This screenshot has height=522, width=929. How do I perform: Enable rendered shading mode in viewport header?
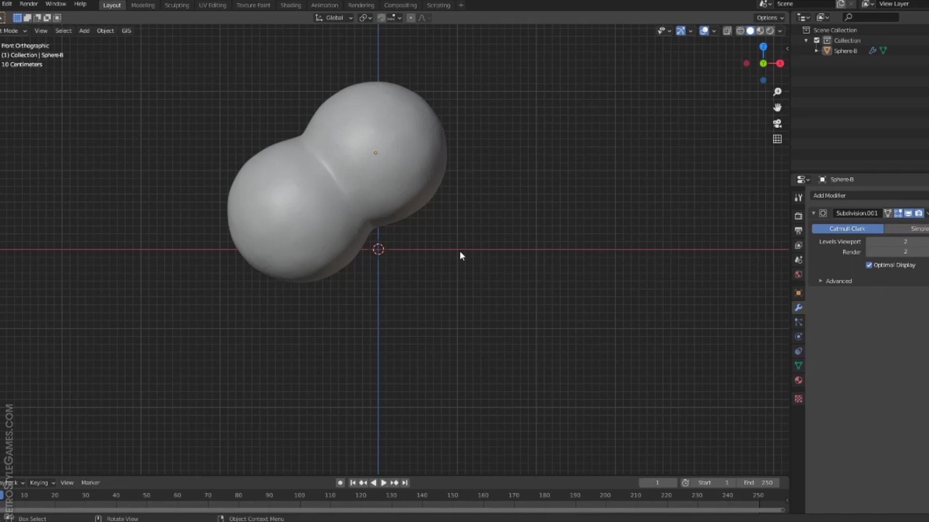point(770,30)
